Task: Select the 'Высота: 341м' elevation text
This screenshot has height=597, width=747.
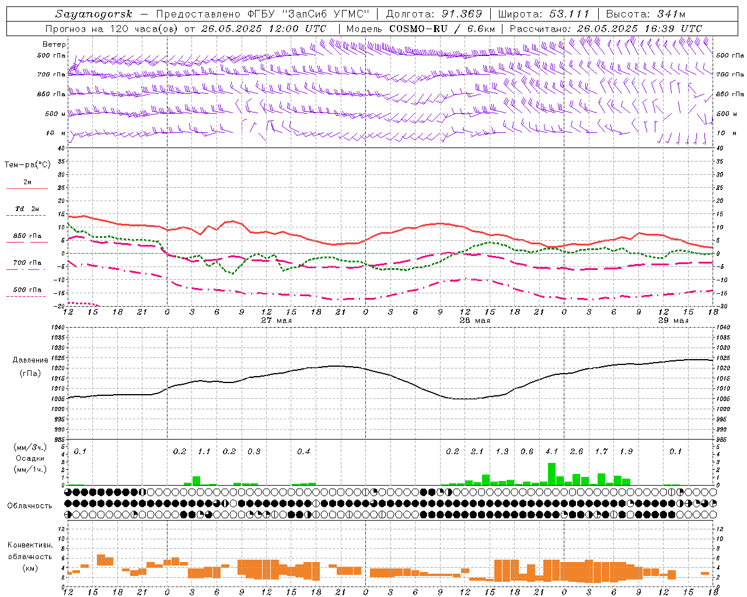Action: [645, 14]
